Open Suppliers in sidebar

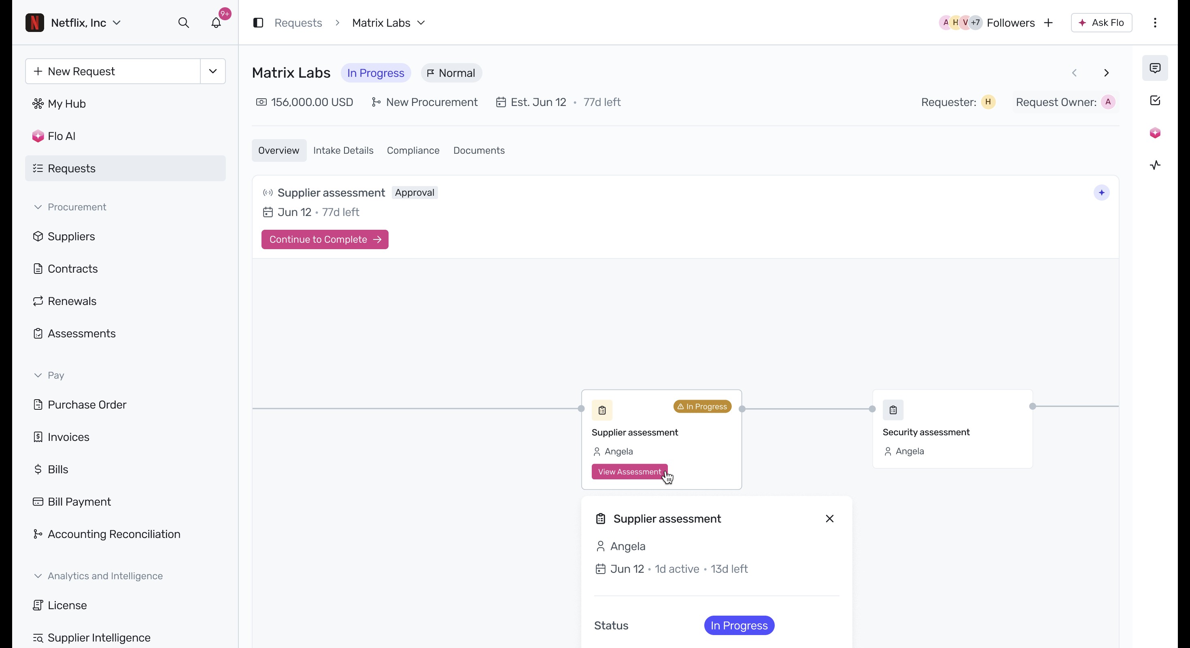pyautogui.click(x=125, y=236)
